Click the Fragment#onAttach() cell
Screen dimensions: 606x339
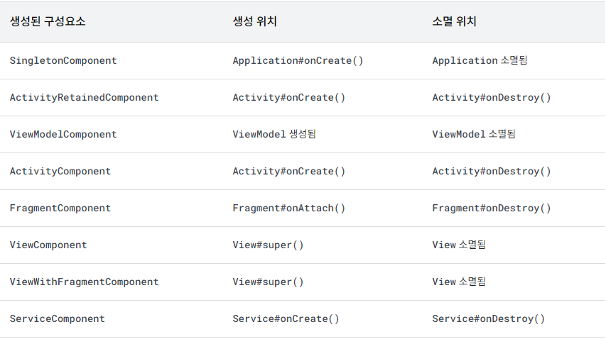(x=288, y=209)
